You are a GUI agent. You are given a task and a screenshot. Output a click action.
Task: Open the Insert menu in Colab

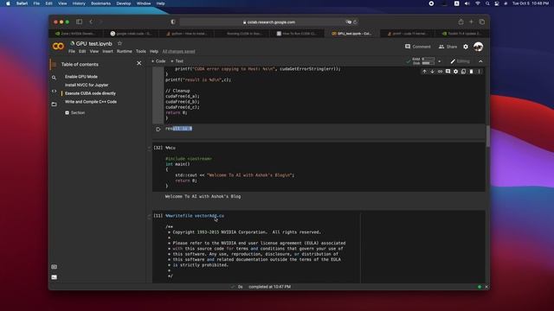[107, 52]
